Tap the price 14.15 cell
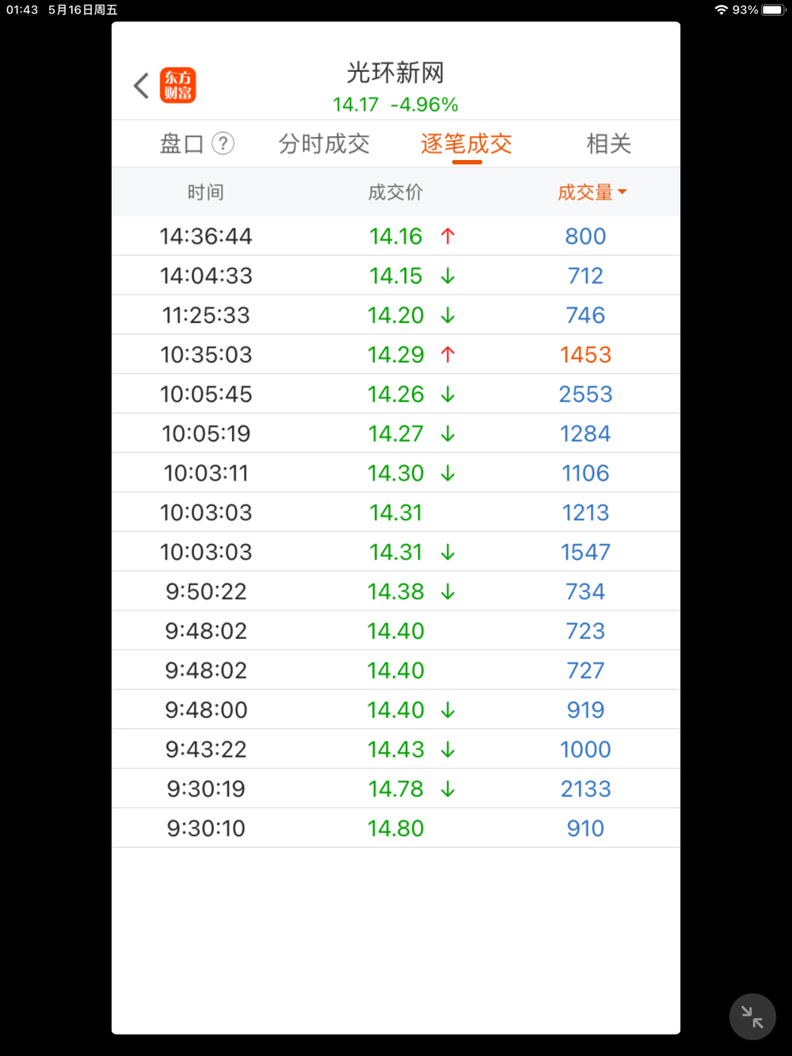 pos(396,275)
